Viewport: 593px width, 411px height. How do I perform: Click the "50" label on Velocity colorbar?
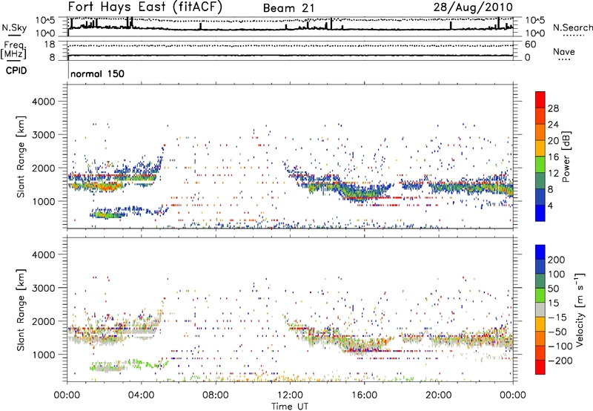coord(553,289)
